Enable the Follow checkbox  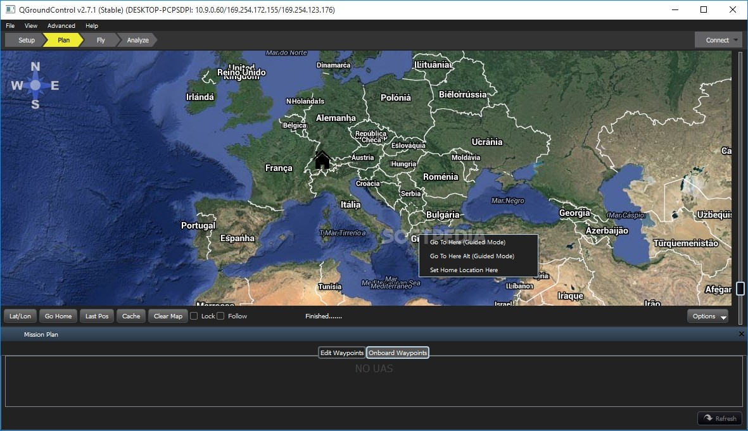[x=220, y=316]
